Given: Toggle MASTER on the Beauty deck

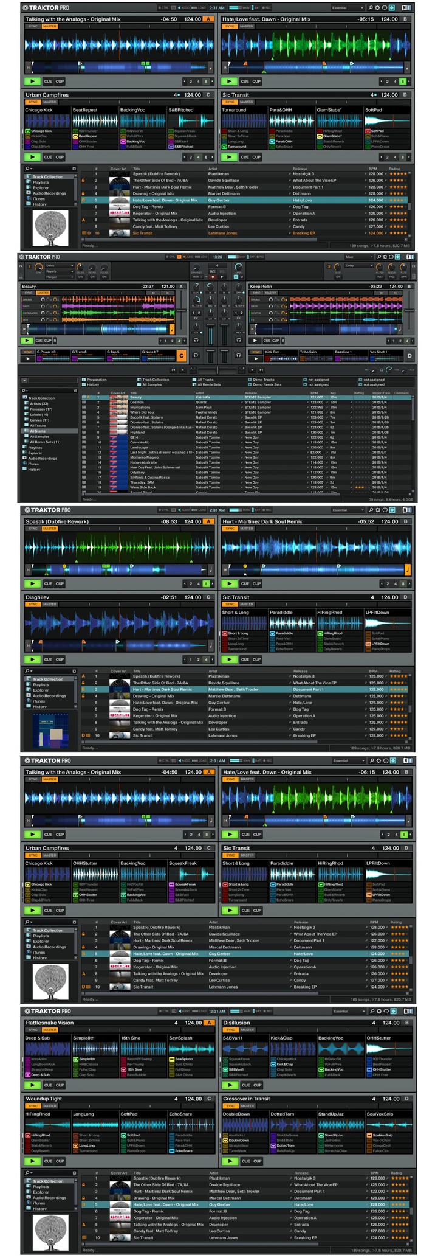Looking at the screenshot, I should click(43, 293).
